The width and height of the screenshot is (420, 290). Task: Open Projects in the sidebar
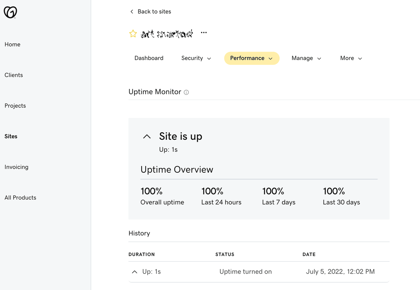coord(15,106)
